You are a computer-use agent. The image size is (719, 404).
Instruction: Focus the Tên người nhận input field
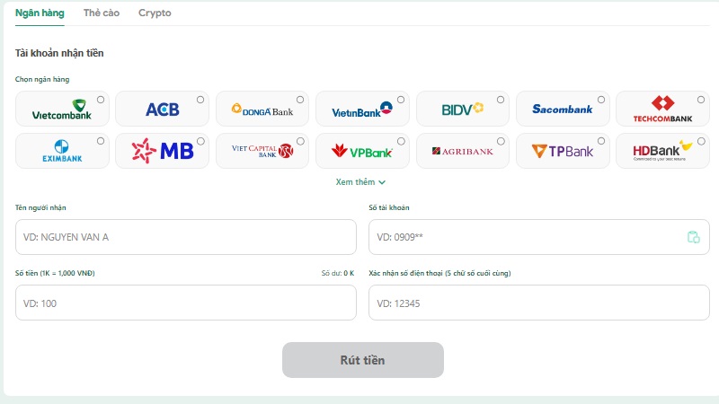[x=186, y=237]
